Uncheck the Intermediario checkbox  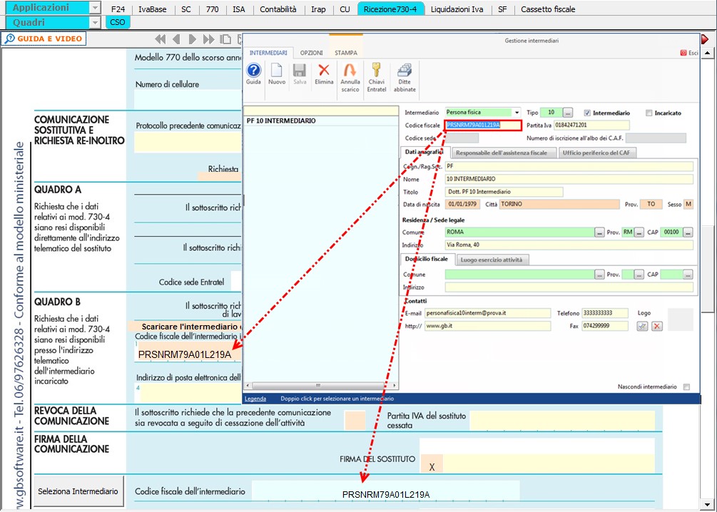click(x=587, y=113)
